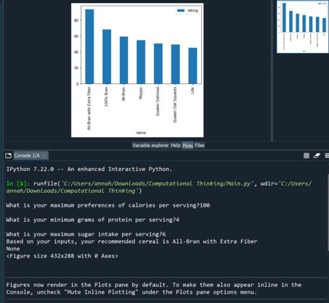Click the 'None' output line
This screenshot has width=329, height=303.
[13, 249]
